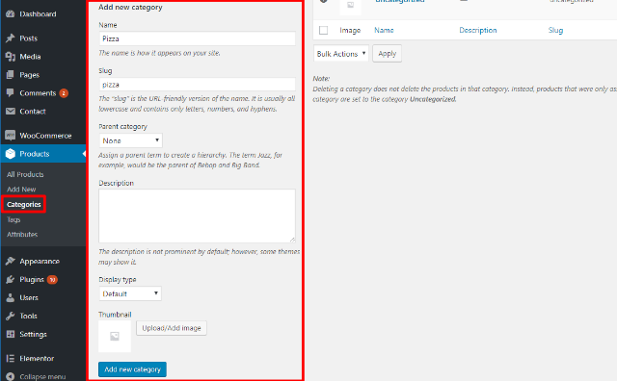The image size is (617, 381).
Task: Open the Parent category dropdown
Action: click(131, 140)
